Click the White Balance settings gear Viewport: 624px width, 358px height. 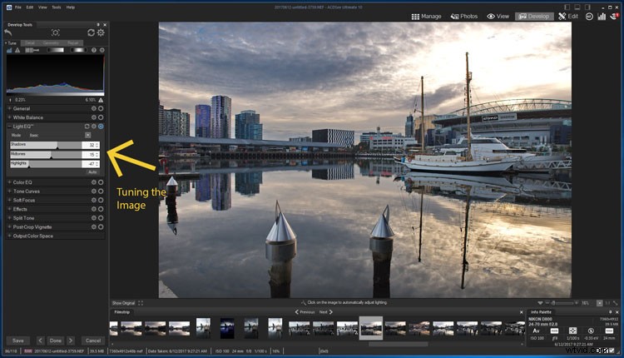pyautogui.click(x=94, y=117)
